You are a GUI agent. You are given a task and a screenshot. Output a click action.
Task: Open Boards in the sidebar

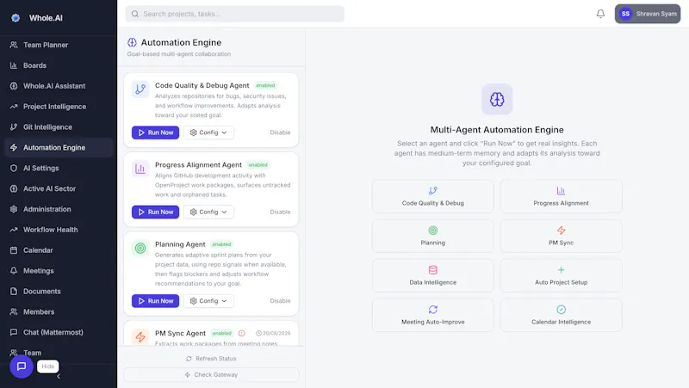58,65
